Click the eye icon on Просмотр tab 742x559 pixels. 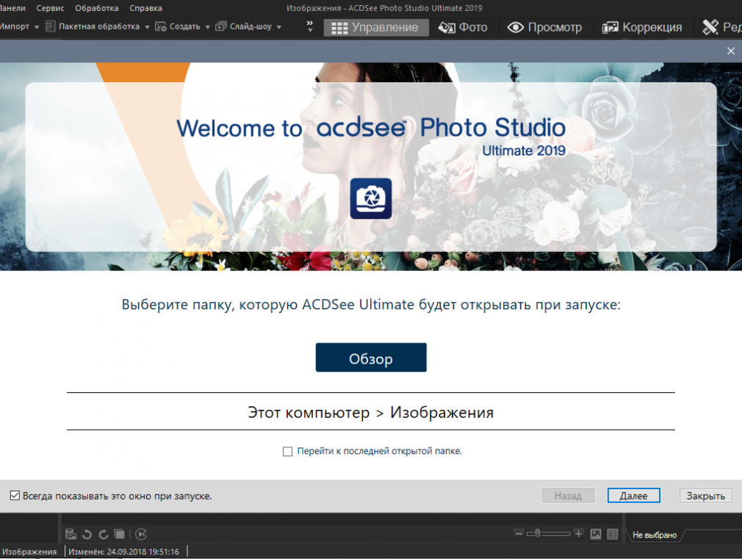click(515, 27)
